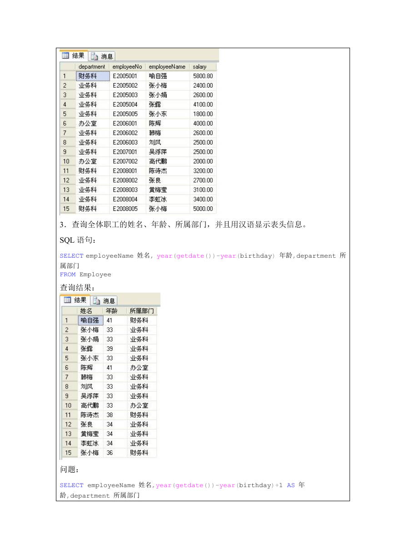Select cell E2007002
The height and width of the screenshot is (558, 395).
[x=128, y=161]
